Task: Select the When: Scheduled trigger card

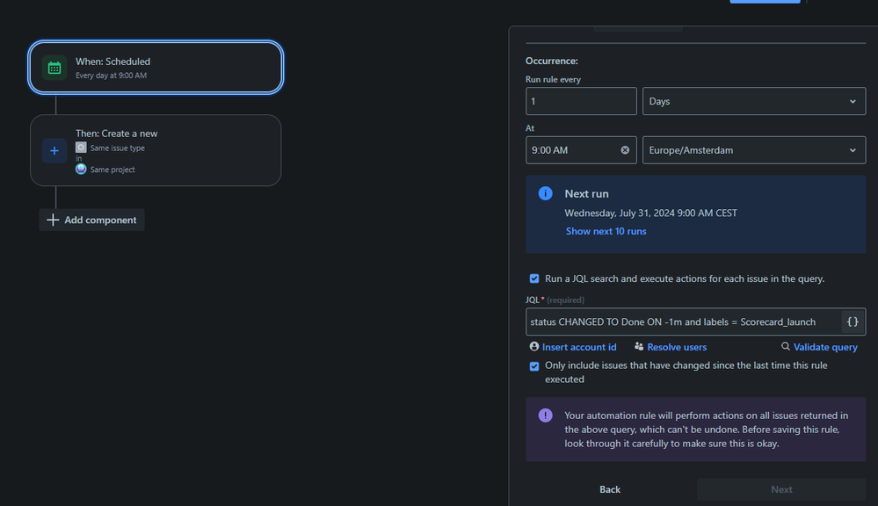Action: coord(156,67)
